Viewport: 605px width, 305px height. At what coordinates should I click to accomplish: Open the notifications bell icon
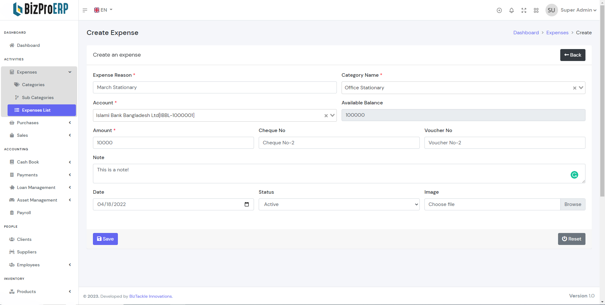(511, 10)
